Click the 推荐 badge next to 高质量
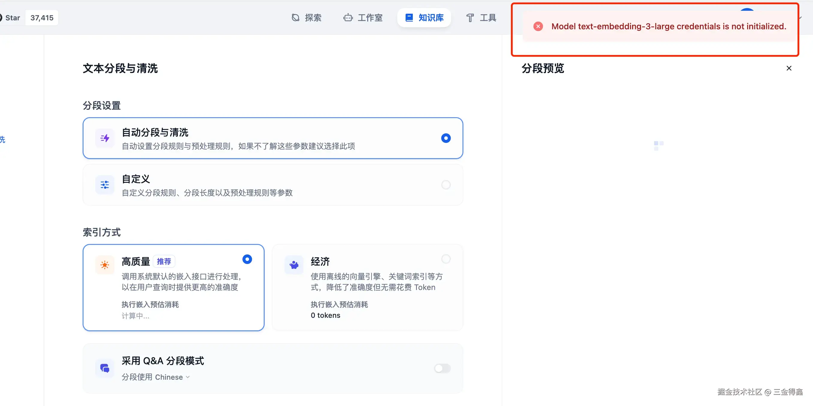The image size is (813, 406). 164,261
